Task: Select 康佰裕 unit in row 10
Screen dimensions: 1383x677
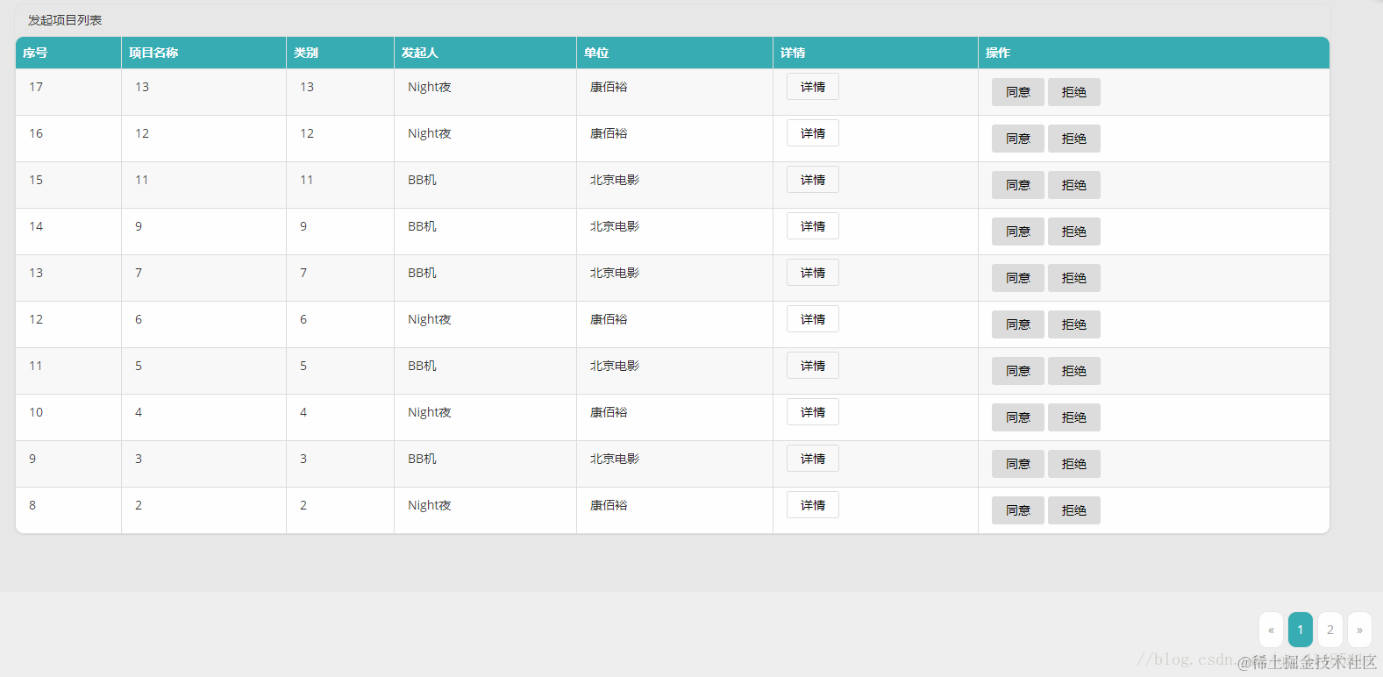Action: pyautogui.click(x=609, y=412)
